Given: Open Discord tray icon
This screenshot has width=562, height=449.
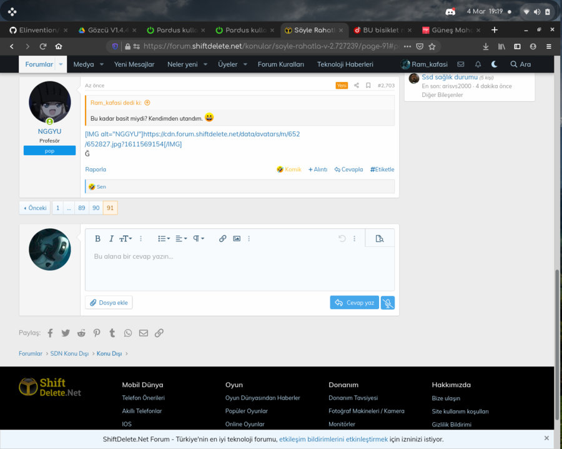Looking at the screenshot, I should (450, 11).
